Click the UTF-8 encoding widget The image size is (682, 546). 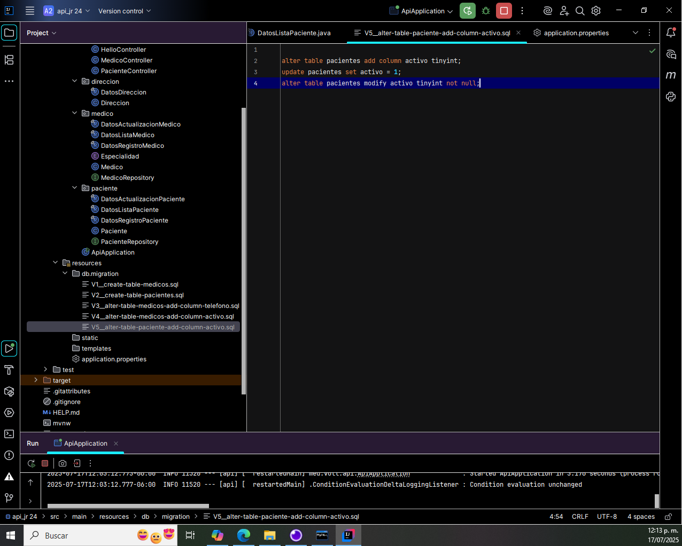tap(607, 517)
